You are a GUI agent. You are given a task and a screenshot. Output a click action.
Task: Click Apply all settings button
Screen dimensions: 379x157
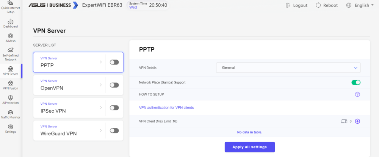[x=250, y=147]
